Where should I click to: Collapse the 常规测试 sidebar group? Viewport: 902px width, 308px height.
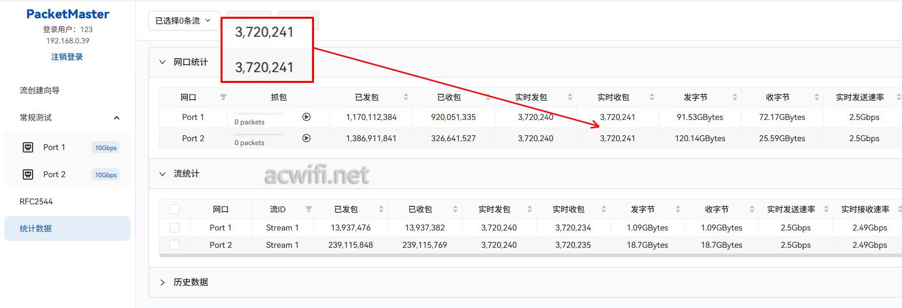[x=117, y=117]
